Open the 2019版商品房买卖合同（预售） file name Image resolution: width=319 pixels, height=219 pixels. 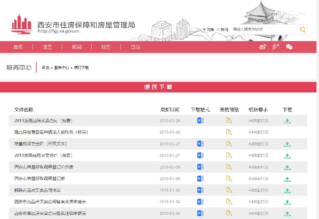pos(43,120)
